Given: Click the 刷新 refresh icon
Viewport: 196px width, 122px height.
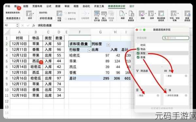Looking at the screenshot, I should click(x=122, y=13).
